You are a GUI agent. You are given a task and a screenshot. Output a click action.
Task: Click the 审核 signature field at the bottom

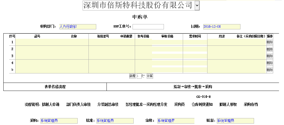(x=176, y=121)
